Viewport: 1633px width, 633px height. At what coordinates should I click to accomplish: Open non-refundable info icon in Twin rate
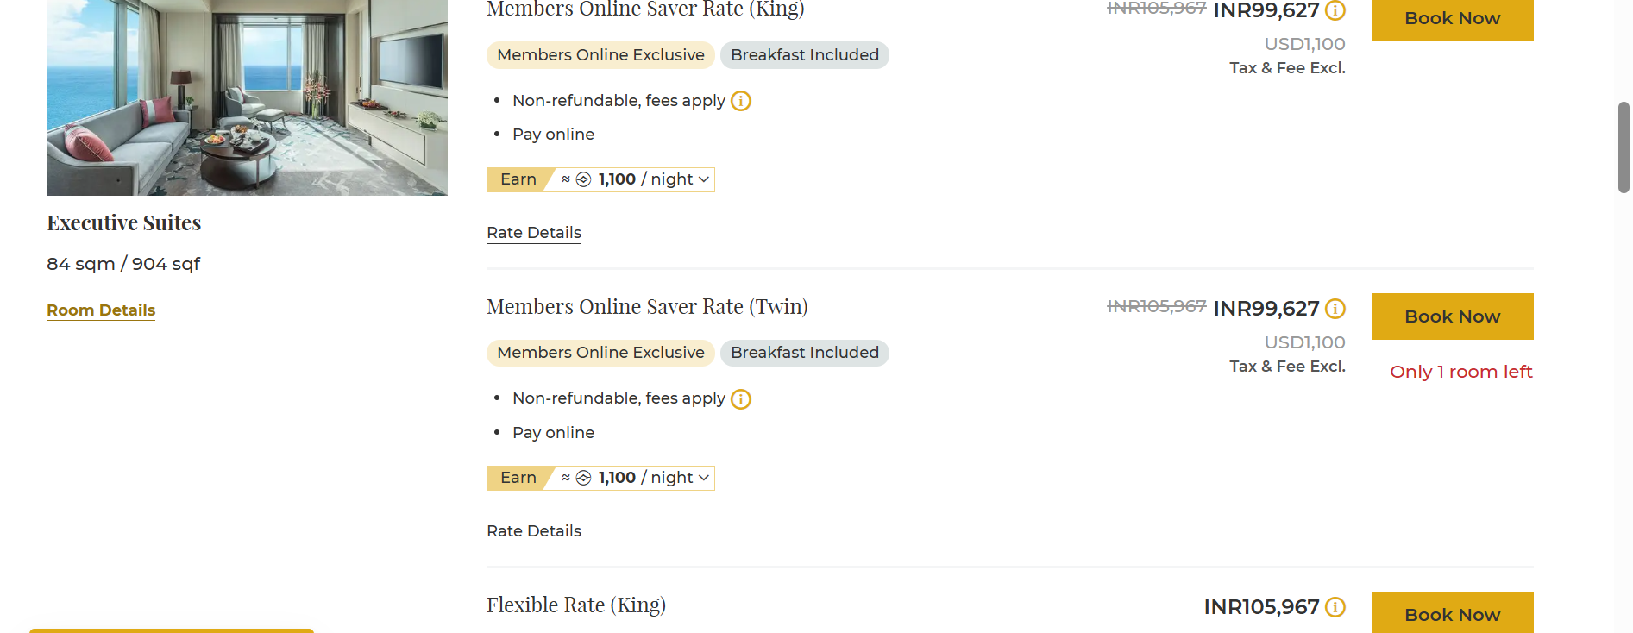pos(740,399)
